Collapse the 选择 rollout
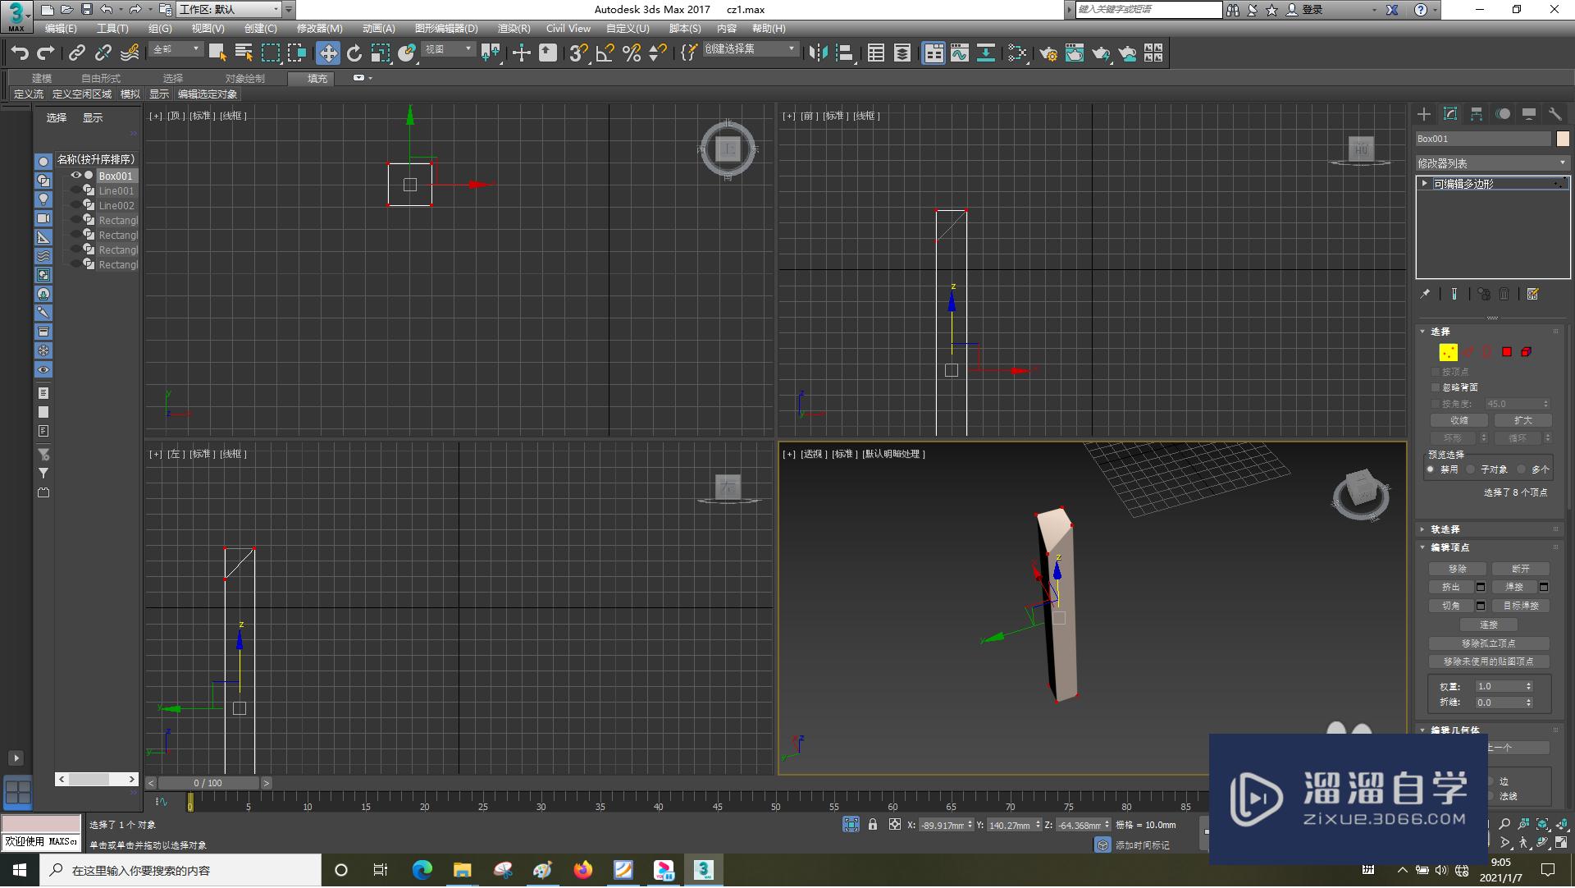 click(1440, 332)
